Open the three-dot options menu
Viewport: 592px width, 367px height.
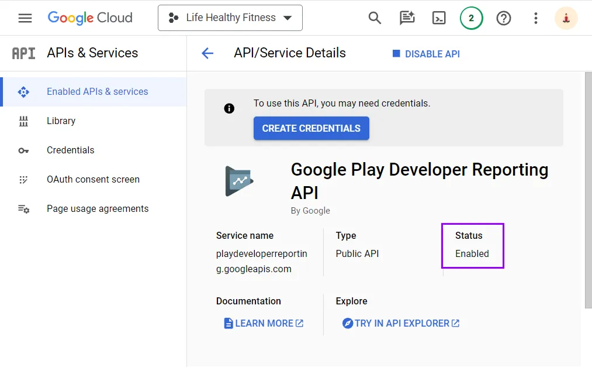pos(536,18)
